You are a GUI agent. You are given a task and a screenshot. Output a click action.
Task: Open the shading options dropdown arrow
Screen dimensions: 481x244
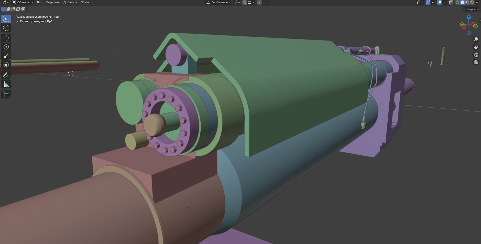(477, 2)
